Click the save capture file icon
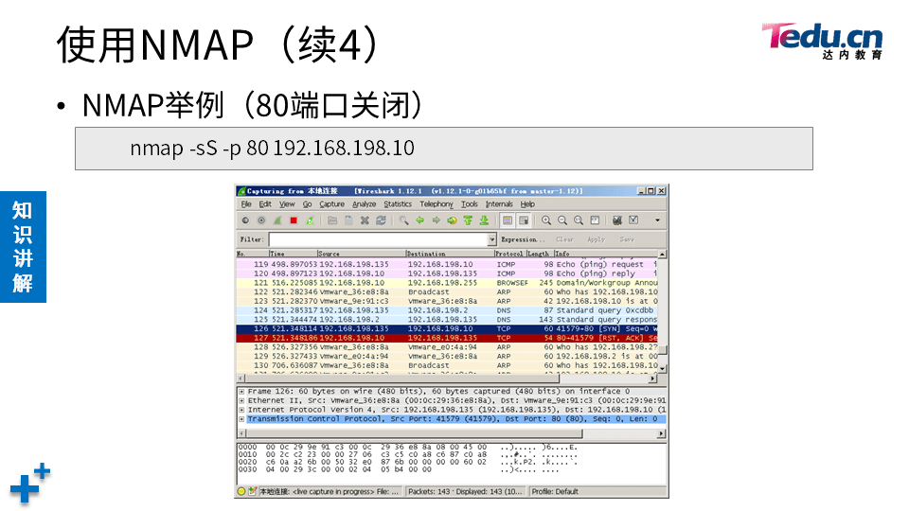The height and width of the screenshot is (511, 909). coord(348,220)
